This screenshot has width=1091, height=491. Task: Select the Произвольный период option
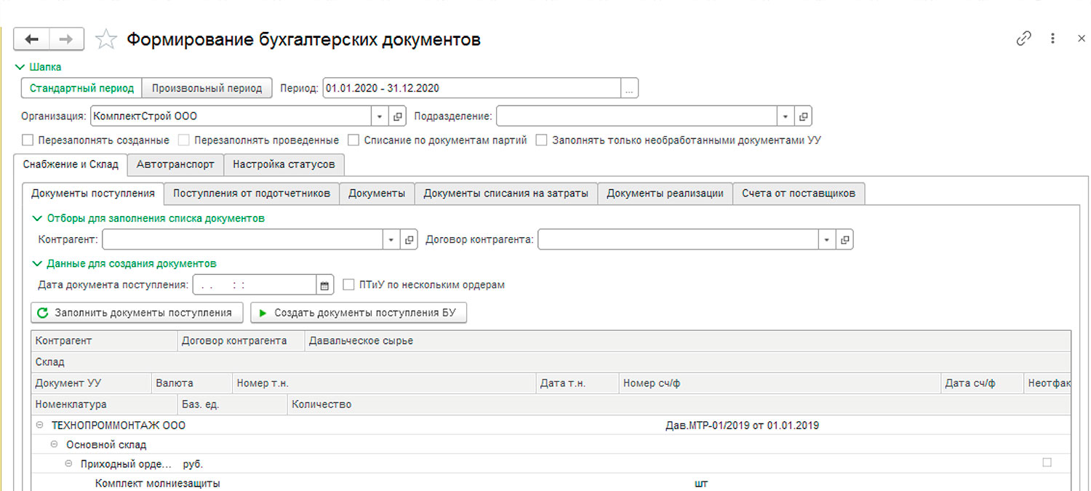(207, 88)
